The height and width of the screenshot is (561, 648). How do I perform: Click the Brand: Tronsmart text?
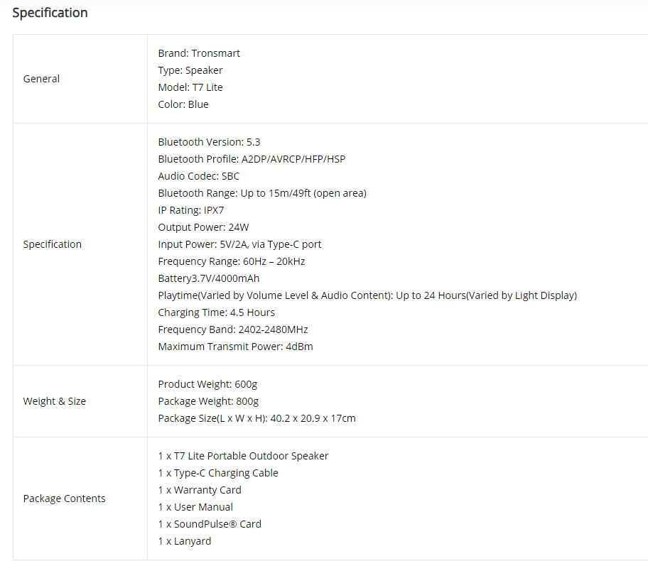coord(199,53)
